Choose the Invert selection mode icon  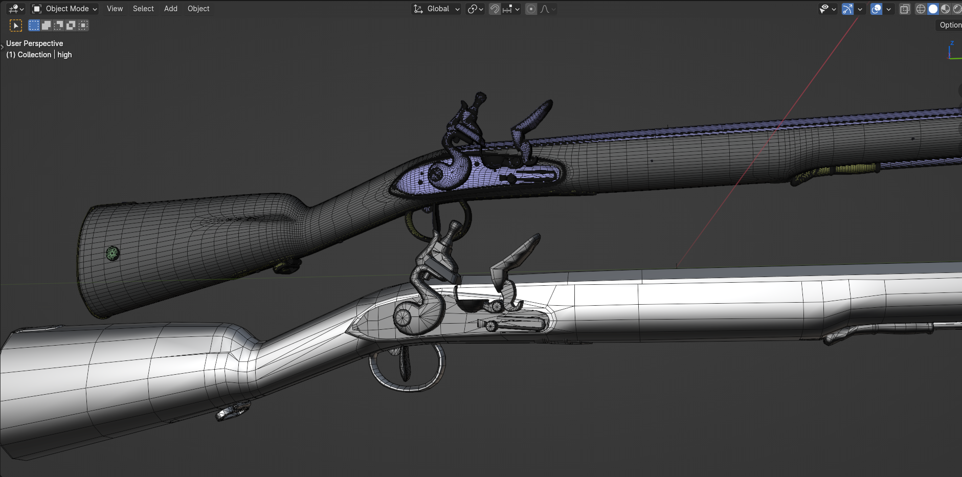click(x=71, y=26)
